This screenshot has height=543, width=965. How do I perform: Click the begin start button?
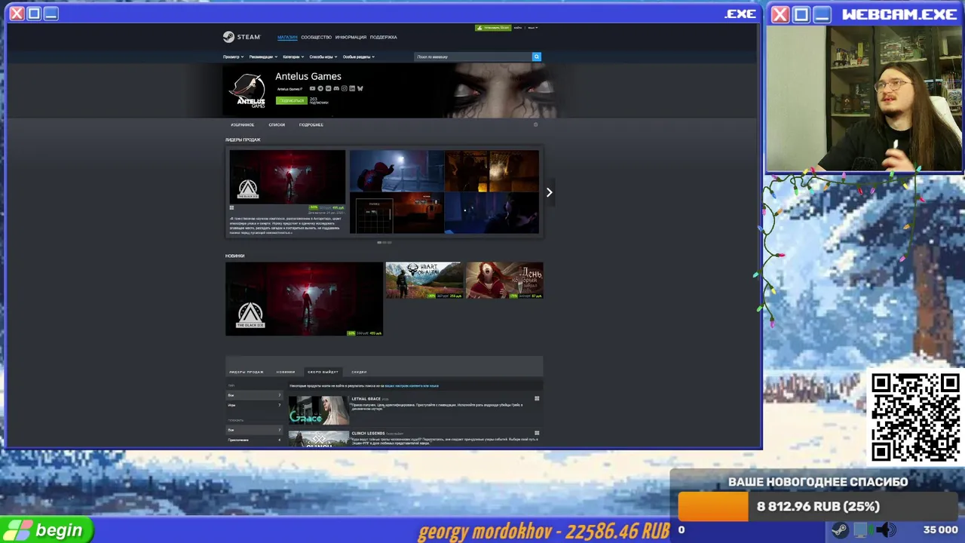point(46,529)
